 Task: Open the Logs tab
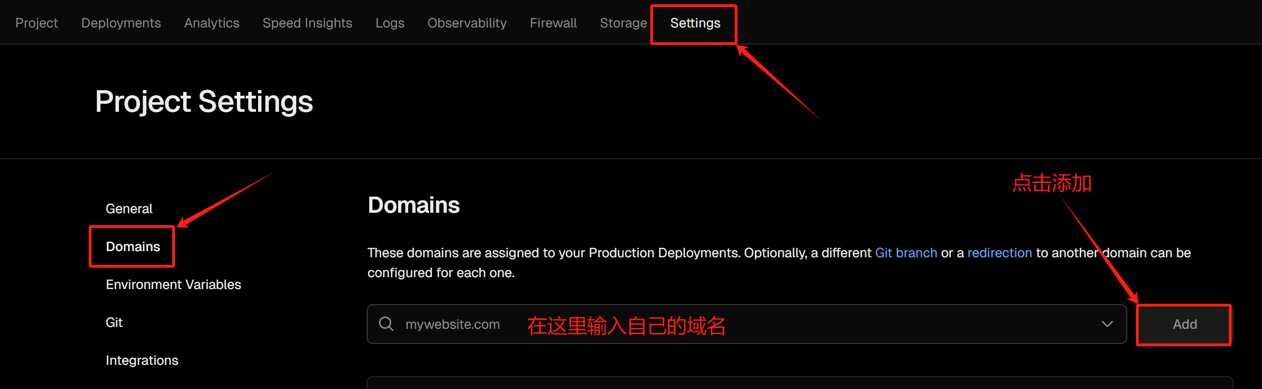(x=389, y=23)
